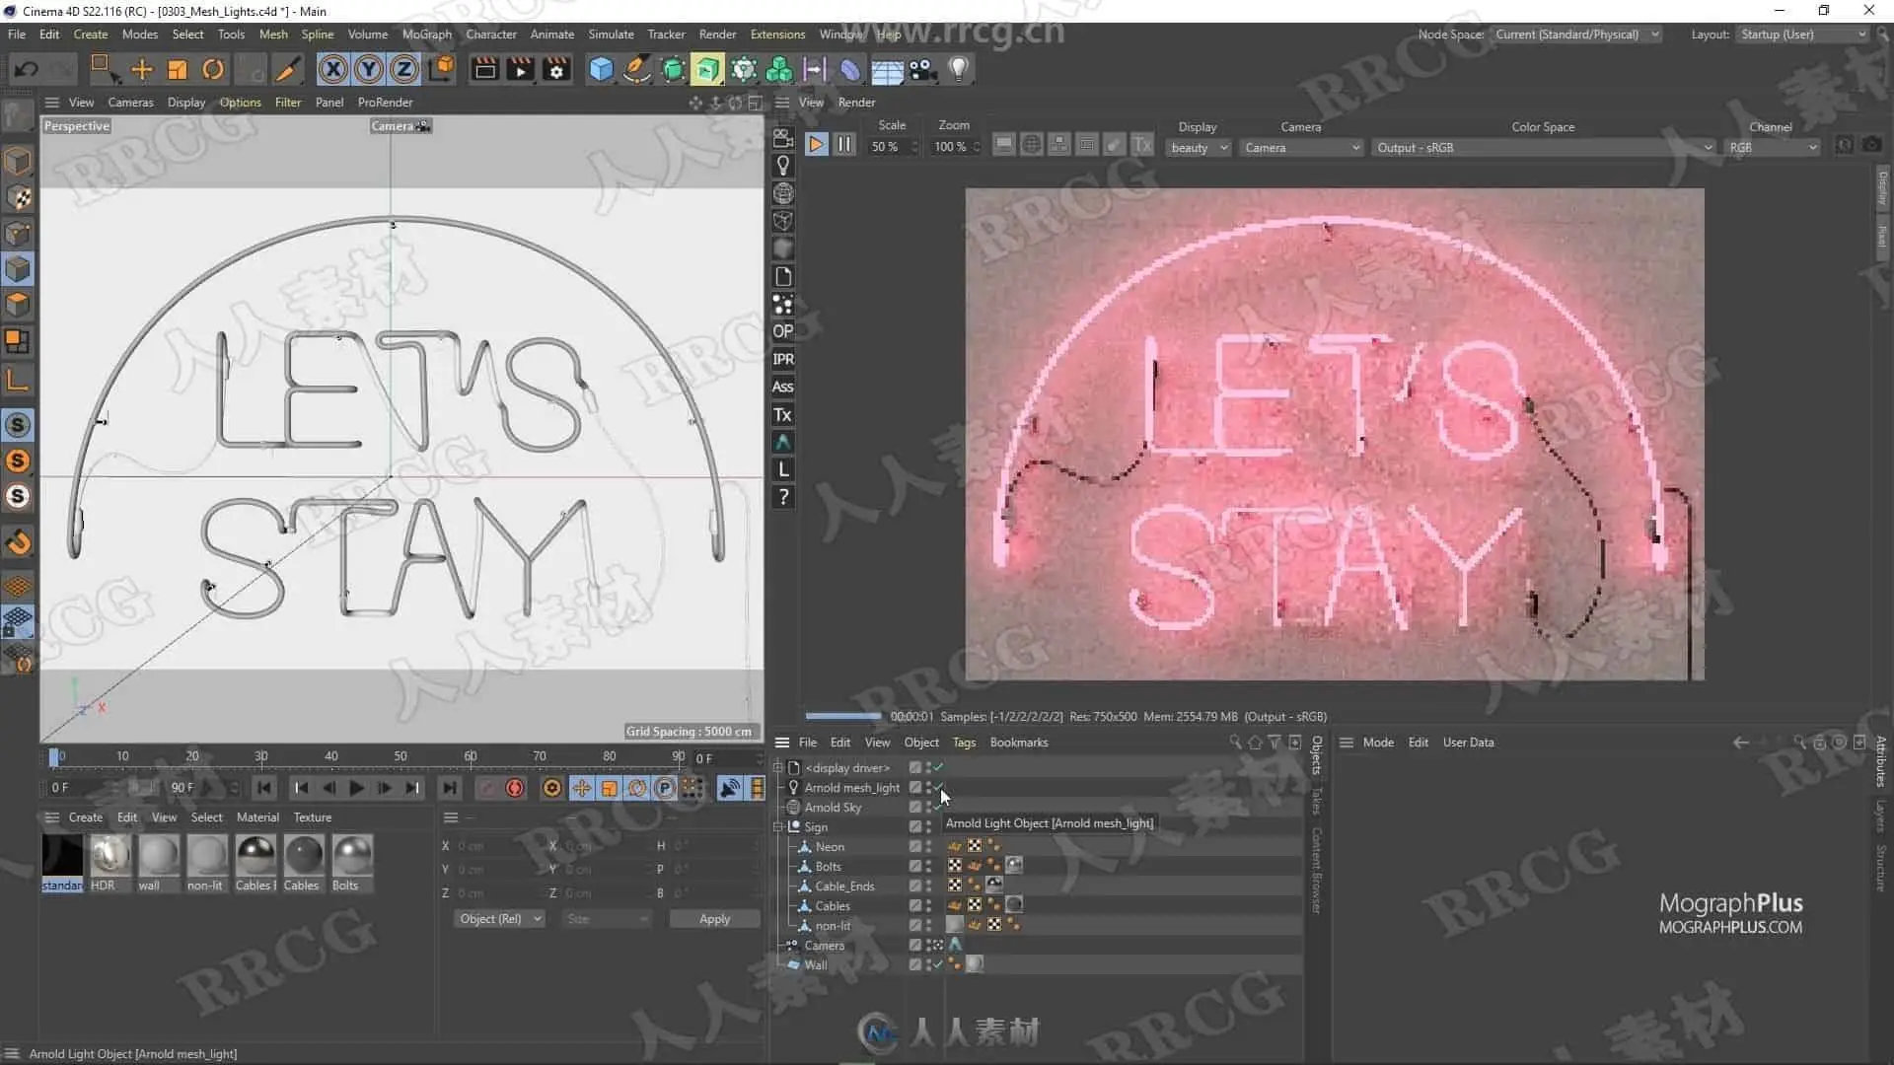
Task: Click frame 40 on the timeline ruler
Action: [331, 756]
